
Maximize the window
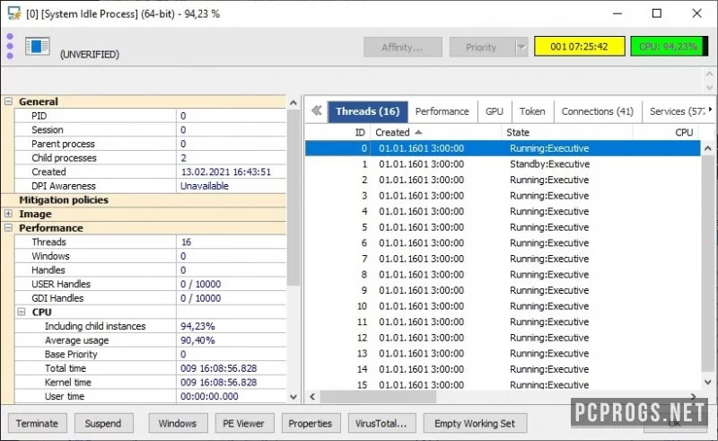[657, 13]
